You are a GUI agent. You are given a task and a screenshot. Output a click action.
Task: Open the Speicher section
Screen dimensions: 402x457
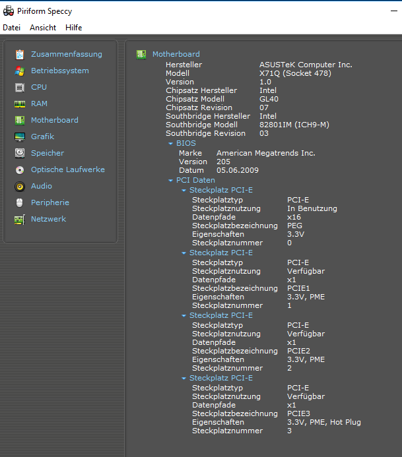[x=48, y=153]
